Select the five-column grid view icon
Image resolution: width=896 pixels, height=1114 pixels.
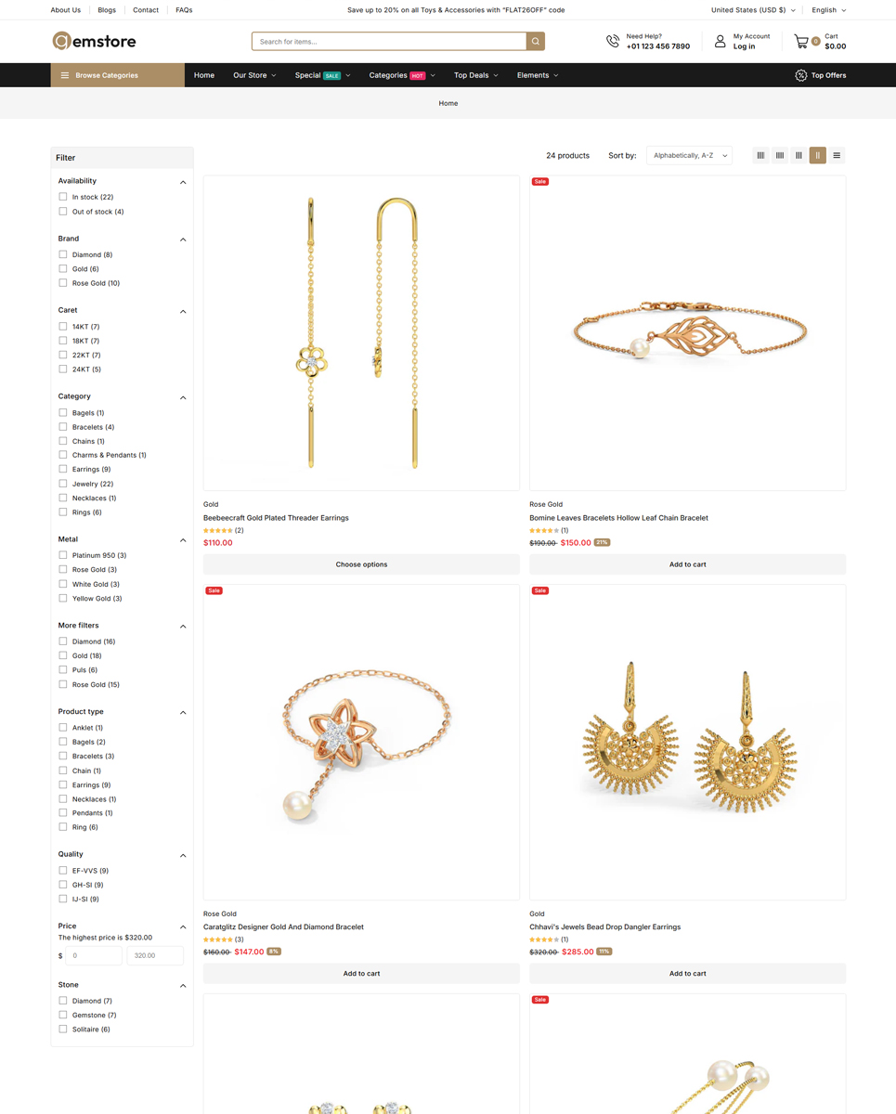pyautogui.click(x=760, y=155)
